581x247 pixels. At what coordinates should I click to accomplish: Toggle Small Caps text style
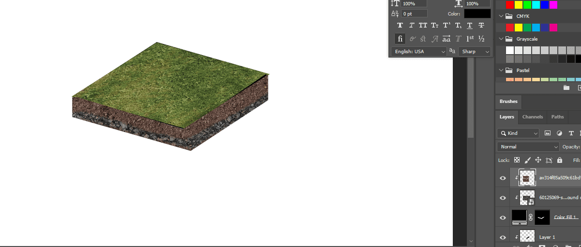(x=435, y=26)
